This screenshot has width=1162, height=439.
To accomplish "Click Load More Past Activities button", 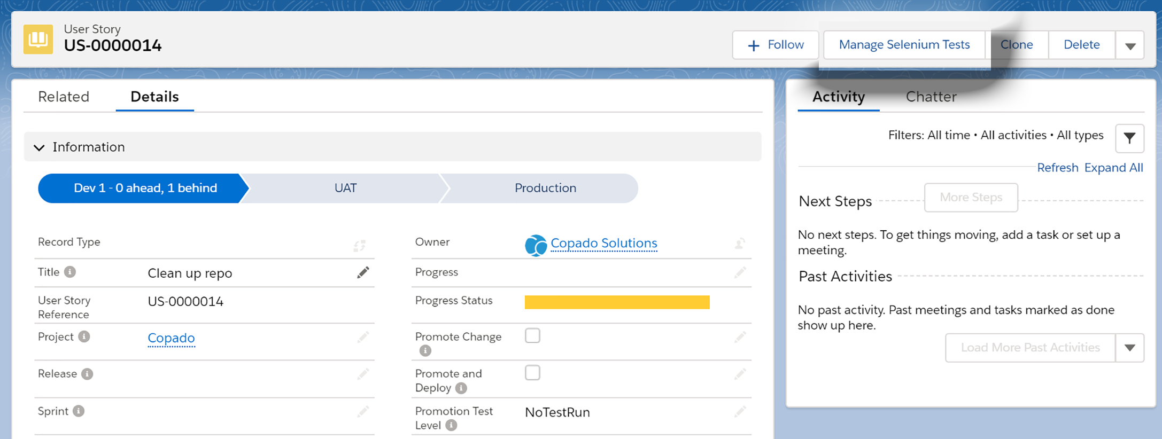I will point(1031,348).
